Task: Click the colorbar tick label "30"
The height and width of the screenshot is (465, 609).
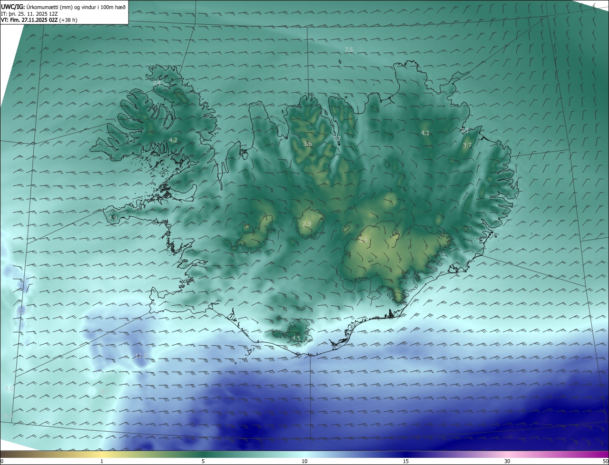Action: pos(507,461)
